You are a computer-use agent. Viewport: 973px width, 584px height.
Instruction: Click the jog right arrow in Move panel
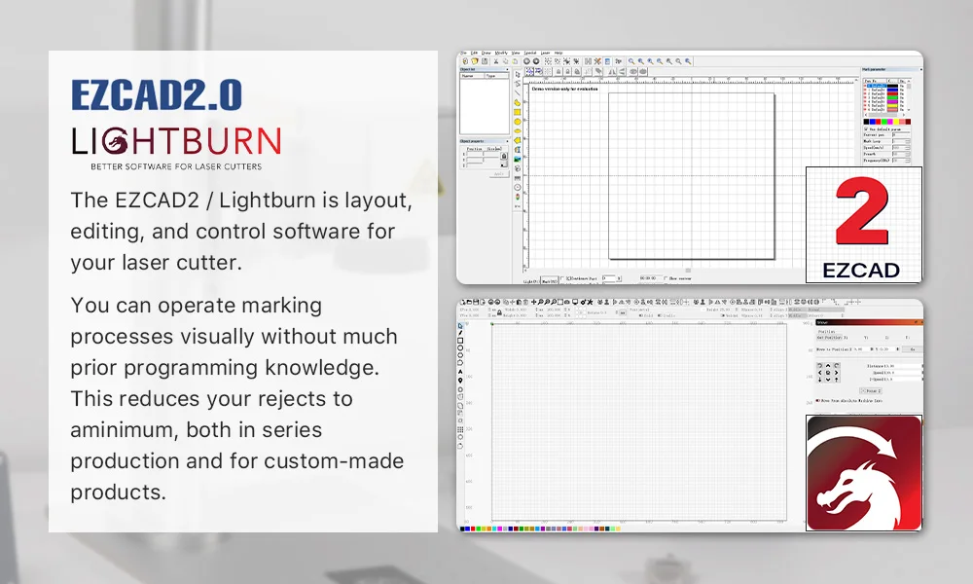837,373
